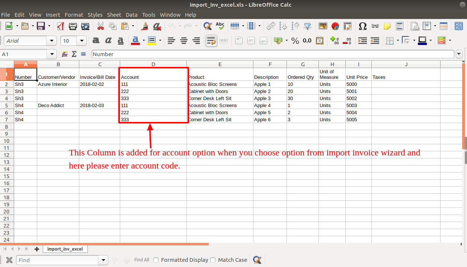Enable Match Case checkbox
Viewport: 467px width, 267px height.
point(213,260)
